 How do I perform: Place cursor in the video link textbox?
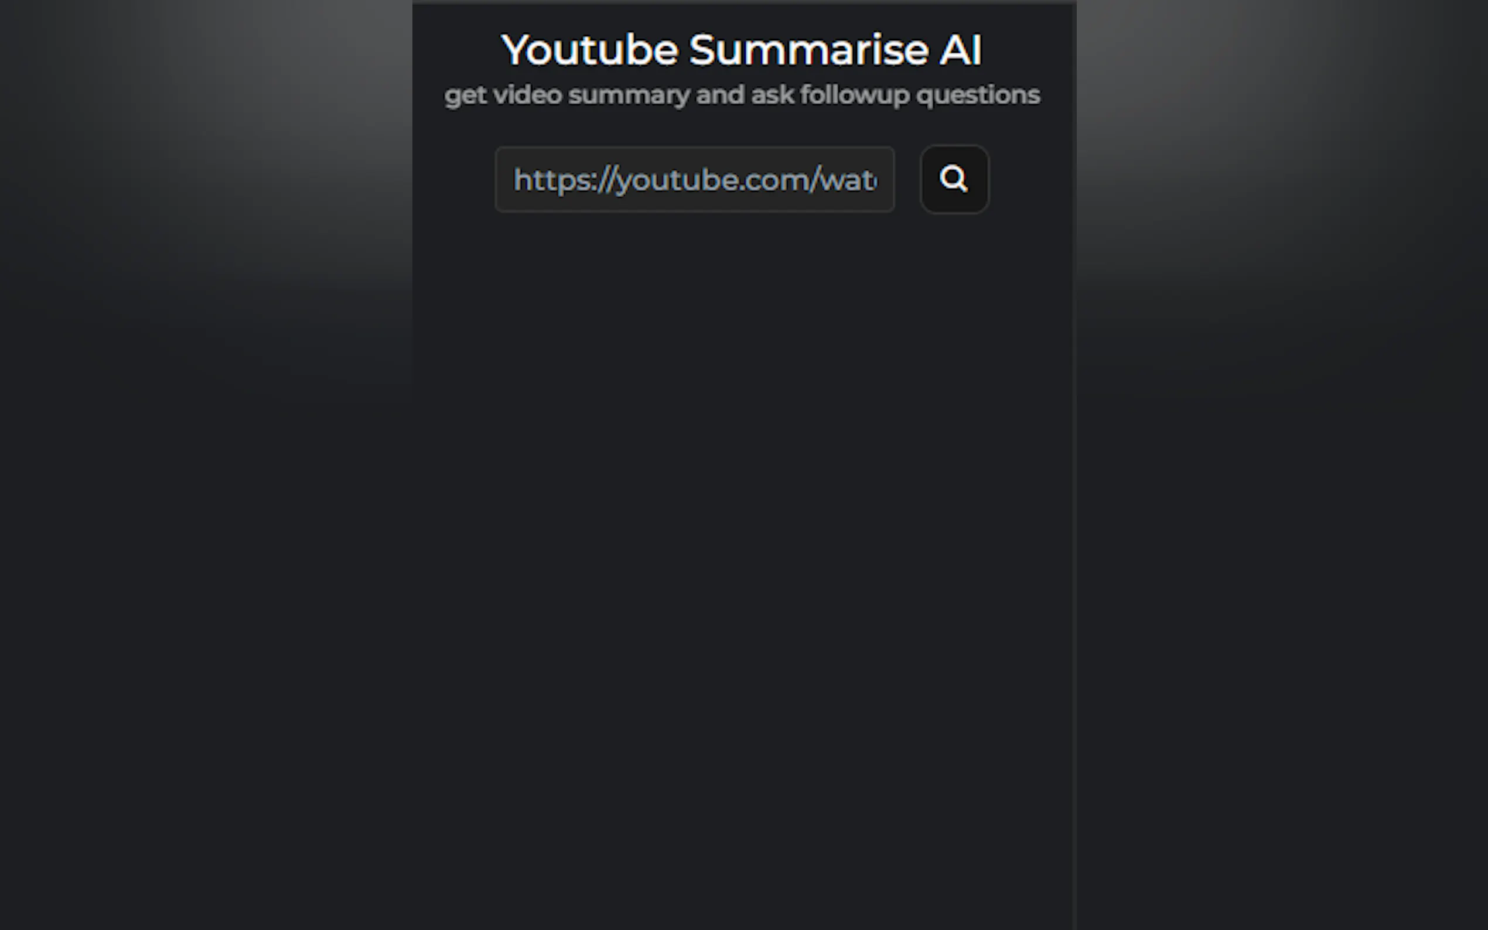pos(694,179)
